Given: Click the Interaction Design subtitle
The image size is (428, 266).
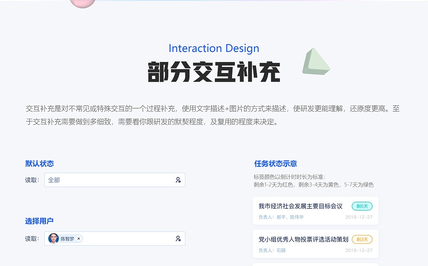Looking at the screenshot, I should tap(214, 48).
